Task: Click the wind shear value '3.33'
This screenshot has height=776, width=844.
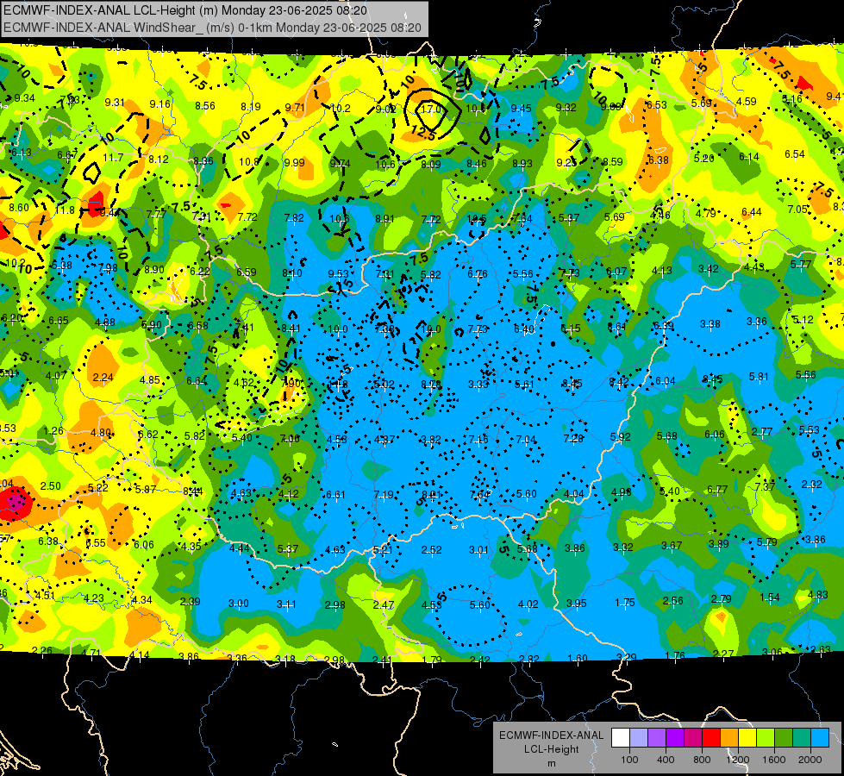Action: pyautogui.click(x=478, y=384)
